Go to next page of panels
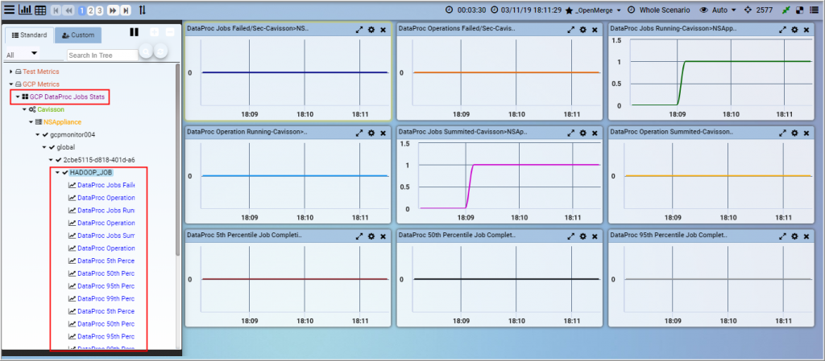This screenshot has height=361, width=825. click(x=113, y=10)
